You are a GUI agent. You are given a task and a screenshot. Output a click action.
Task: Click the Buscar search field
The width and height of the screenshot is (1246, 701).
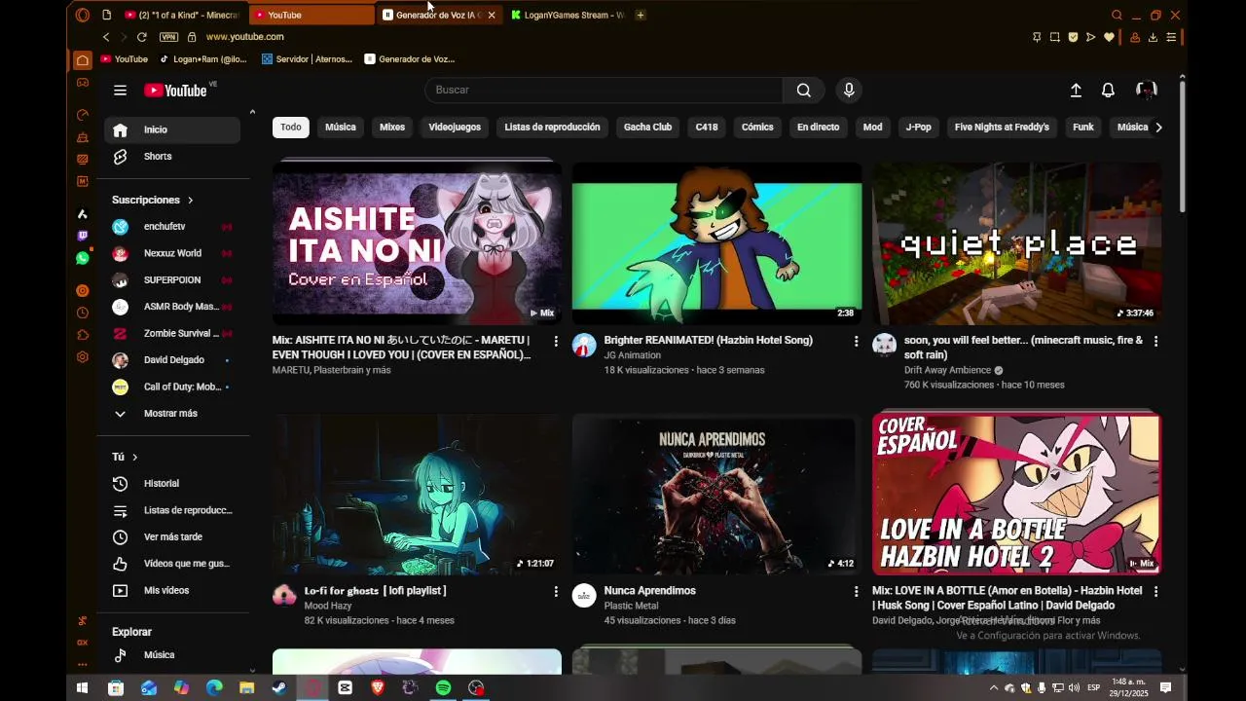point(604,90)
